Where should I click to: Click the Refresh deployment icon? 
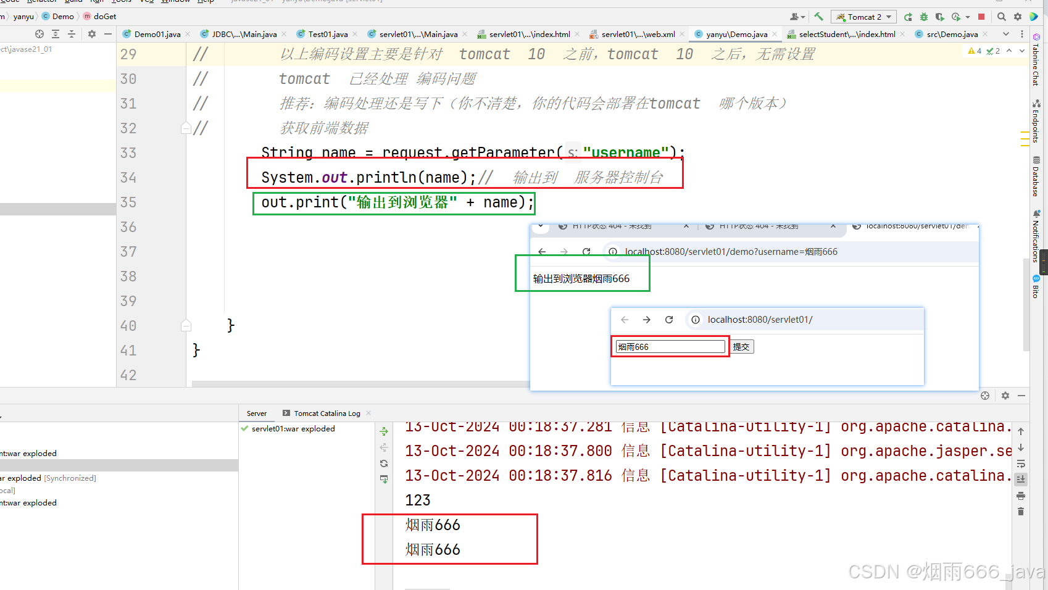(x=384, y=463)
